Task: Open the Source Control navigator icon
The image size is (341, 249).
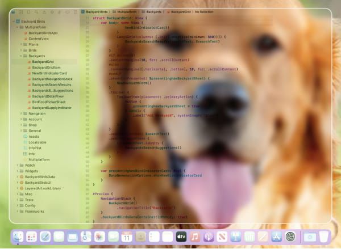Action: 20,12
